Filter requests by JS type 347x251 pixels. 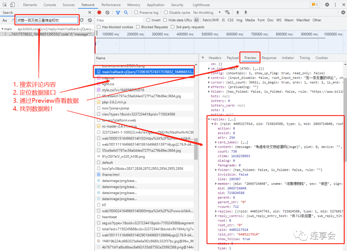click(223, 20)
